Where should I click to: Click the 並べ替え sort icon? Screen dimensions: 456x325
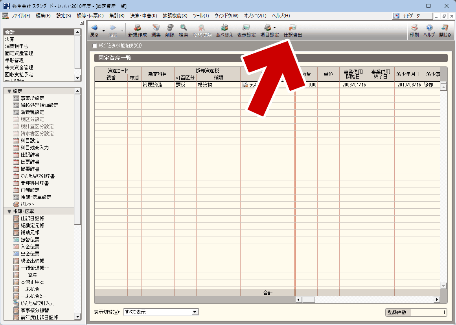click(224, 28)
